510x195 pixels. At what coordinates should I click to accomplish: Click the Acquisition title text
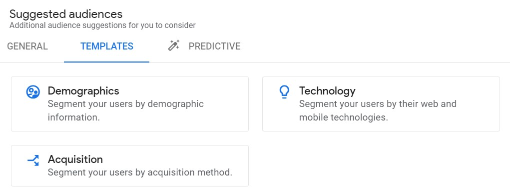[75, 159]
